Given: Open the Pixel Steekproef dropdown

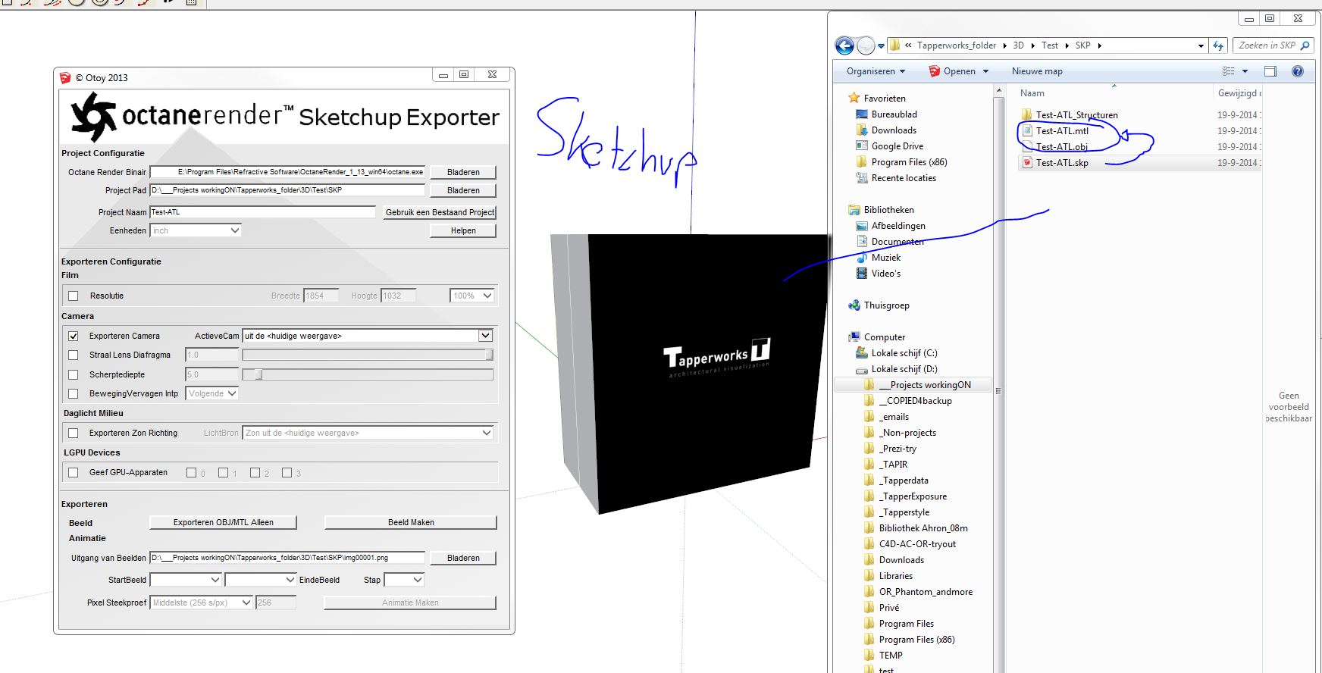Looking at the screenshot, I should coord(202,603).
